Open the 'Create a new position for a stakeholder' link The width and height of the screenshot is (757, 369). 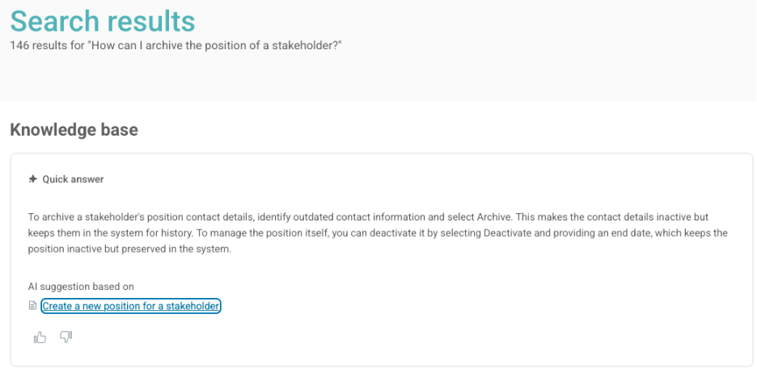(131, 306)
